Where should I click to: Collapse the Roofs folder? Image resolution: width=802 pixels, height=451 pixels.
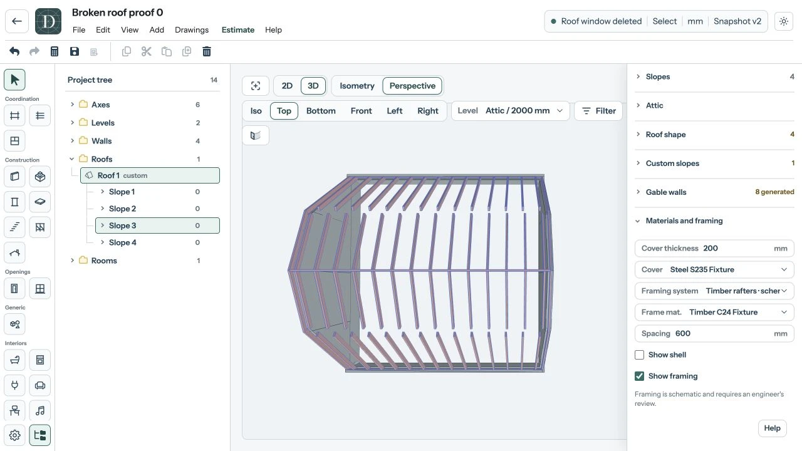pyautogui.click(x=73, y=159)
